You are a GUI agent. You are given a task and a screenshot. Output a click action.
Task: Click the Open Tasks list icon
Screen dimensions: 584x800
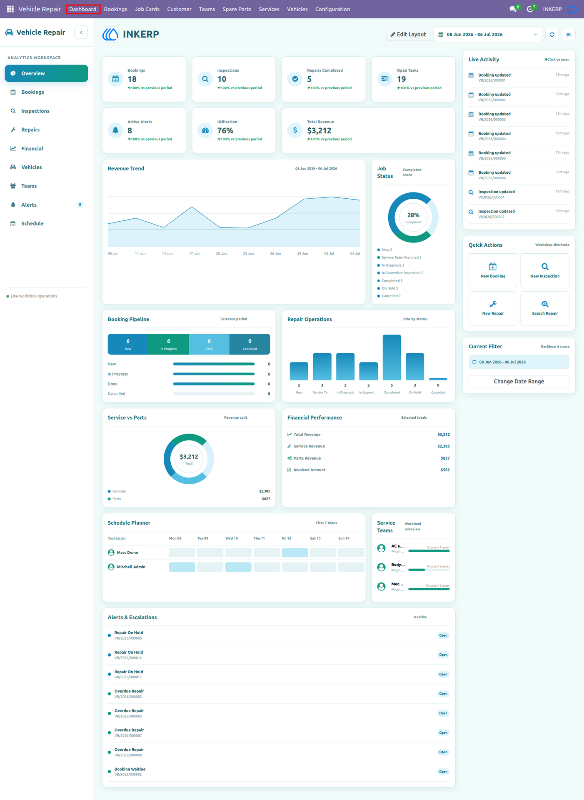tap(385, 79)
